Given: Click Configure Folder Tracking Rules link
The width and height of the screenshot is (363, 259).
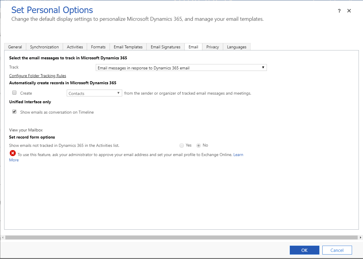Looking at the screenshot, I should pyautogui.click(x=38, y=76).
